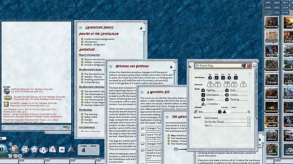Viewport: 293px width, 164px height.
Task: Open the Sidebar - Bridgwater entry
Action: (95, 45)
